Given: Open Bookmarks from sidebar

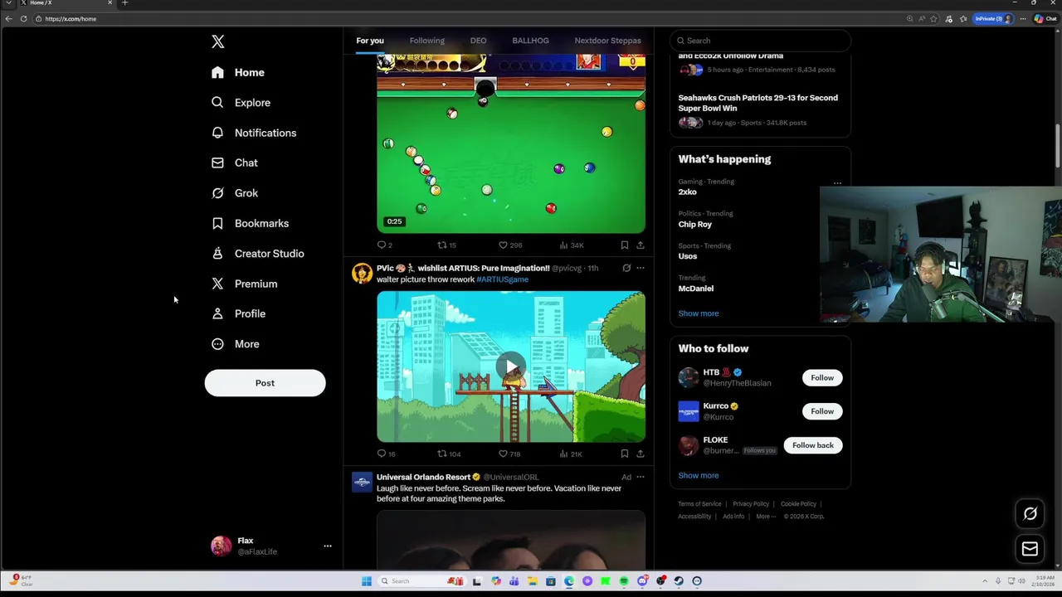Looking at the screenshot, I should click(x=250, y=223).
